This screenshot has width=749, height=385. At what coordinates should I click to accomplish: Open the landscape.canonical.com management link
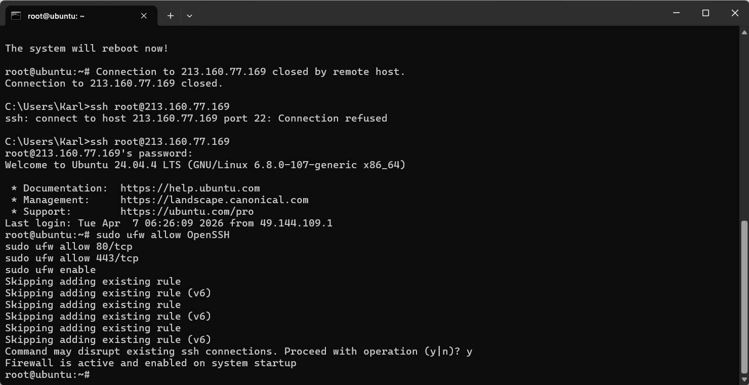(x=214, y=200)
